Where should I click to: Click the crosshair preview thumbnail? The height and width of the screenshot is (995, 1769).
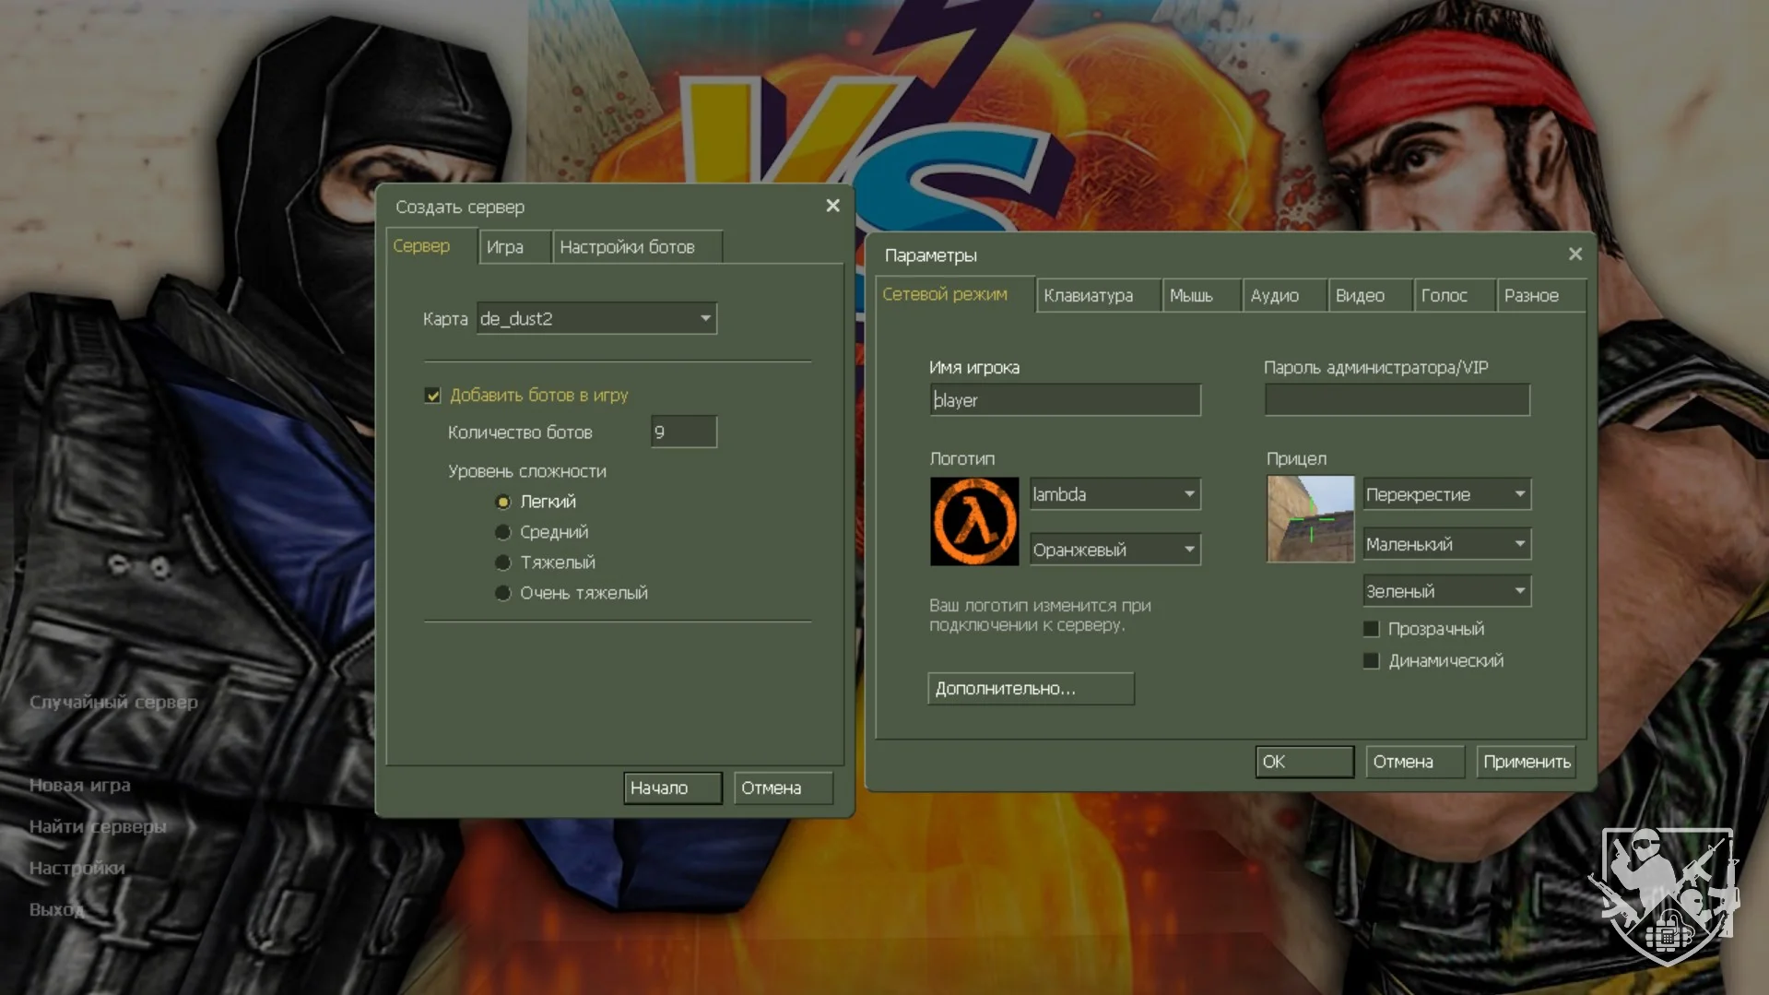(1310, 518)
